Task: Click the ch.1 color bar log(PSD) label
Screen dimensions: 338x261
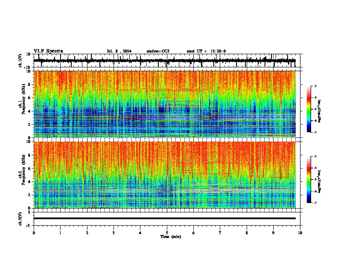Action: (x=319, y=111)
